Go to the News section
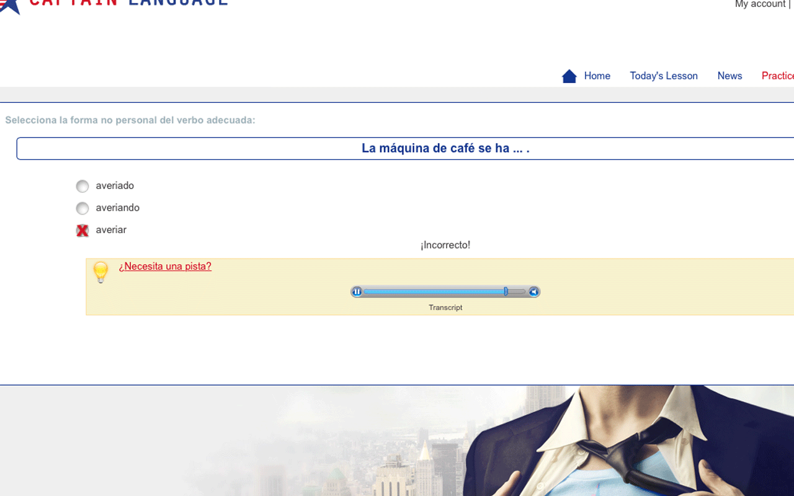794x496 pixels. click(x=729, y=76)
